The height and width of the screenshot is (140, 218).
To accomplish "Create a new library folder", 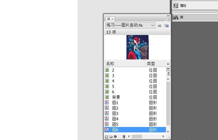I will click(x=111, y=137).
